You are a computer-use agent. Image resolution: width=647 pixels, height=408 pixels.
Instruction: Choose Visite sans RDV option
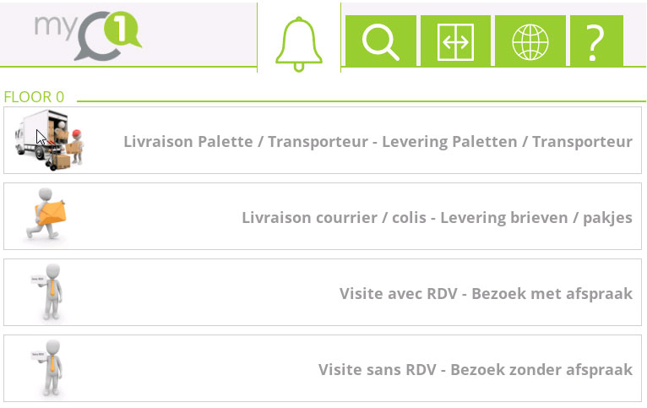[323, 368]
